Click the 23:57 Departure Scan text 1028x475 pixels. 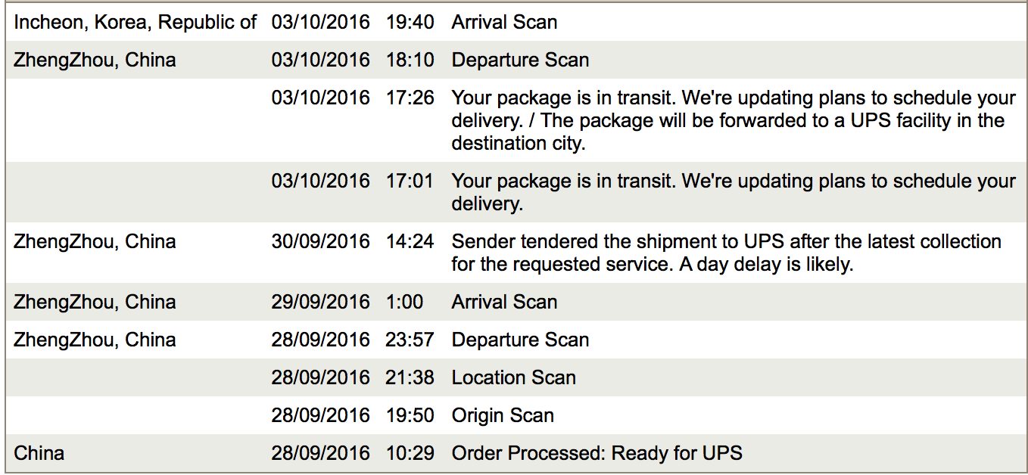click(x=520, y=340)
